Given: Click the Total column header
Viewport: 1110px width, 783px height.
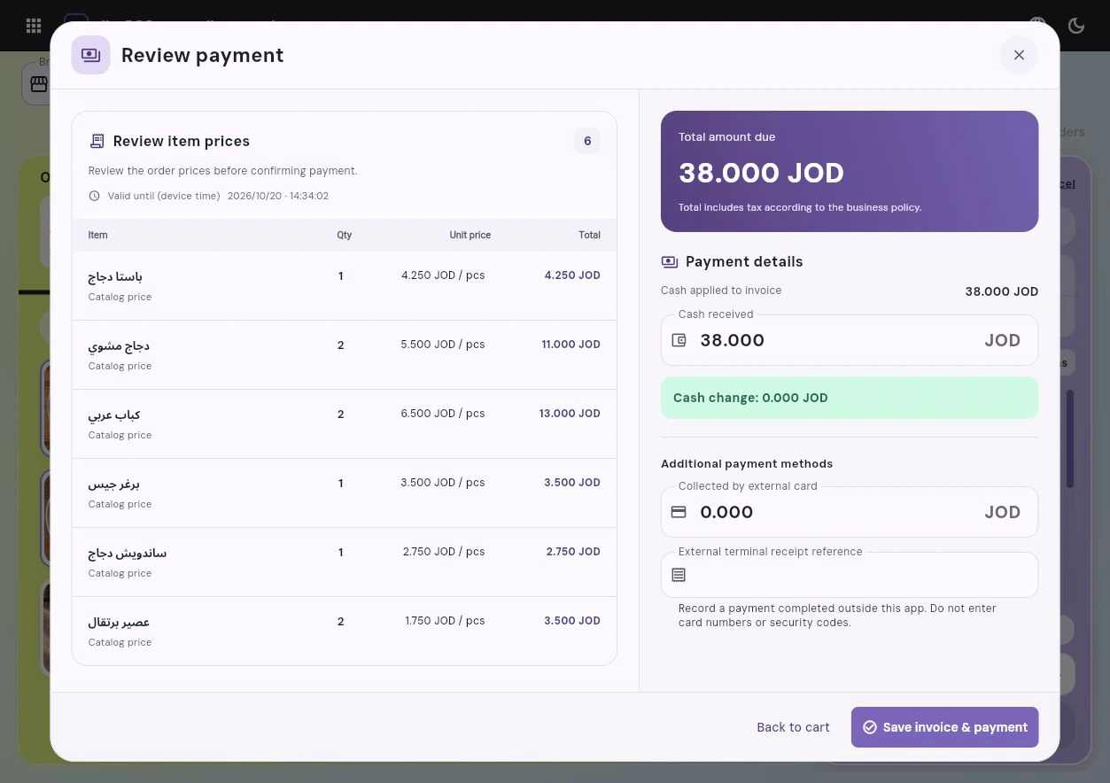Looking at the screenshot, I should (589, 235).
